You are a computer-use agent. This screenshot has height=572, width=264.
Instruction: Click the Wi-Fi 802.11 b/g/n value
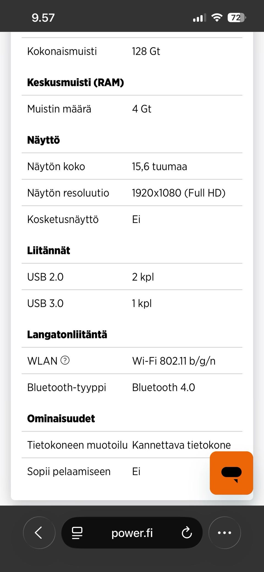click(x=174, y=361)
